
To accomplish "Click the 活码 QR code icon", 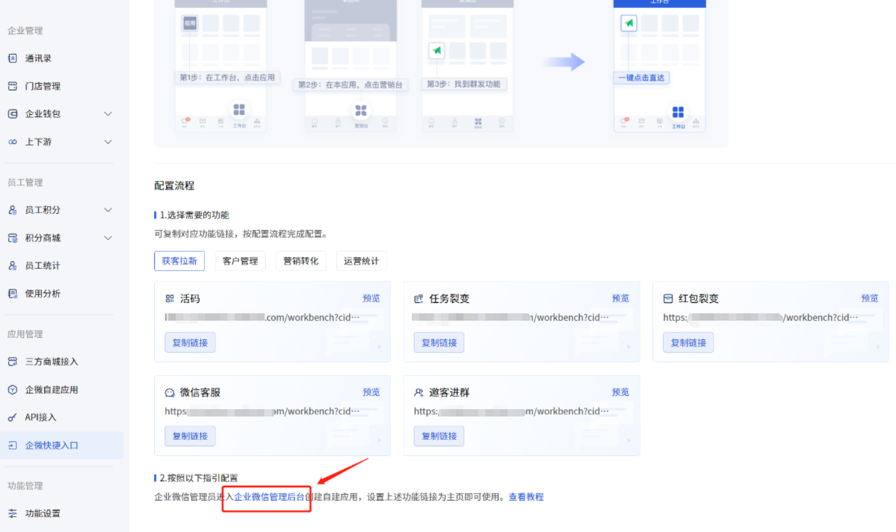I will click(170, 299).
